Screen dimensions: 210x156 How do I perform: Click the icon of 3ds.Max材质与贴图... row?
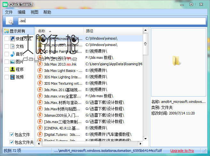point(40,109)
